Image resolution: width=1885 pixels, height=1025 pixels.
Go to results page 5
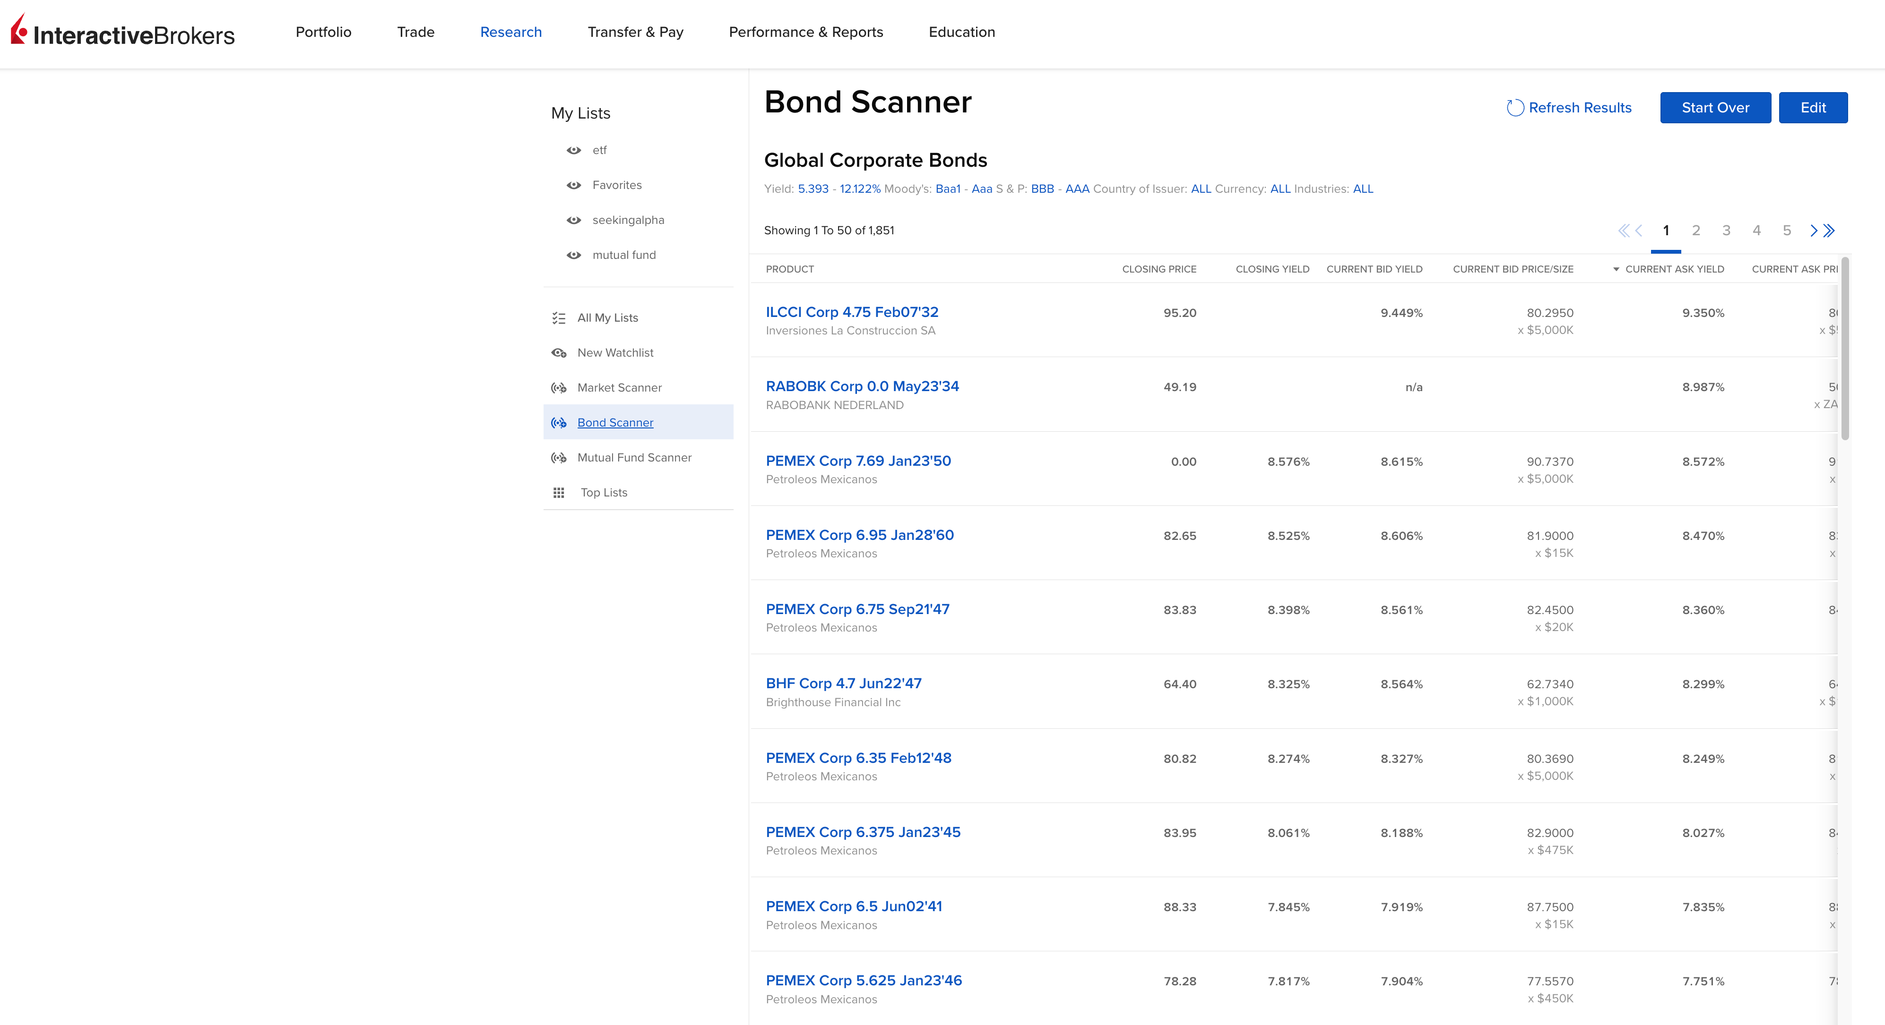tap(1786, 231)
